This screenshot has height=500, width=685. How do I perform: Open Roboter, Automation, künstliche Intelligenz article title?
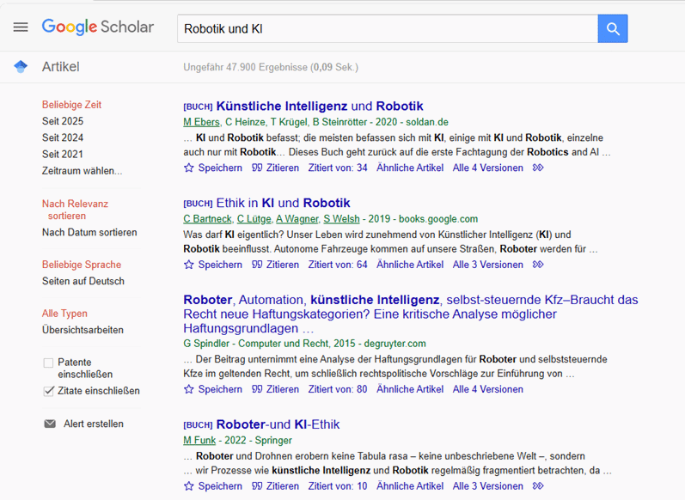coord(411,314)
